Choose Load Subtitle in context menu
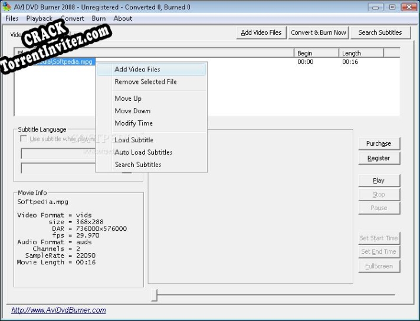Viewport: 420px width, 321px height. pyautogui.click(x=152, y=140)
